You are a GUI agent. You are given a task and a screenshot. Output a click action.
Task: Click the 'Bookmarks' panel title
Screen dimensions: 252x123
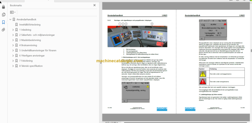16,5
